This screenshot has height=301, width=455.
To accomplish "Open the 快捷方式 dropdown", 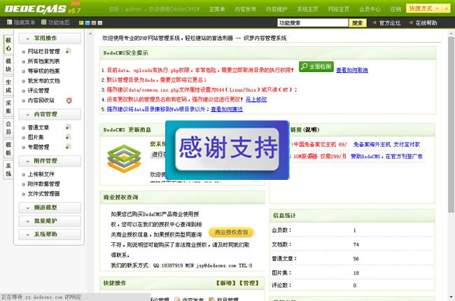I will click(424, 8).
